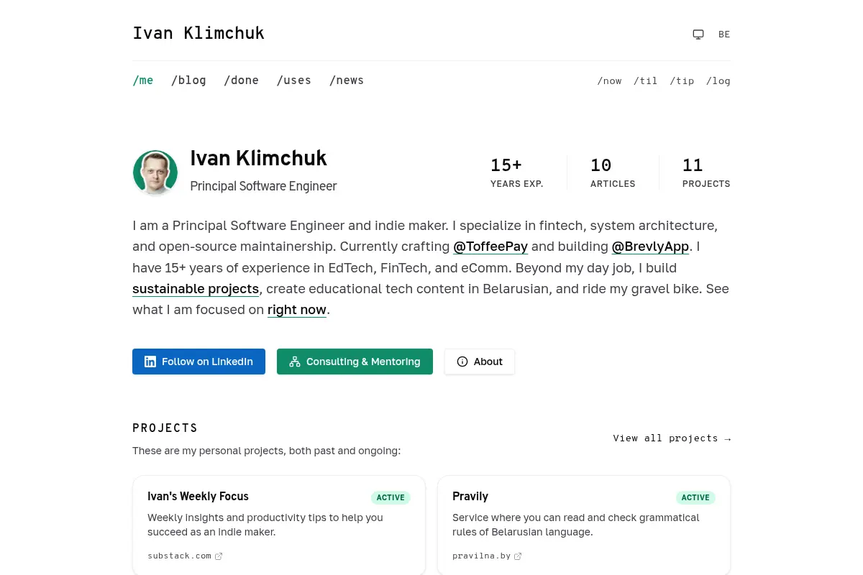Click the Ivan Klimchuk profile heading
Viewport: 863px width, 575px height.
pos(259,158)
